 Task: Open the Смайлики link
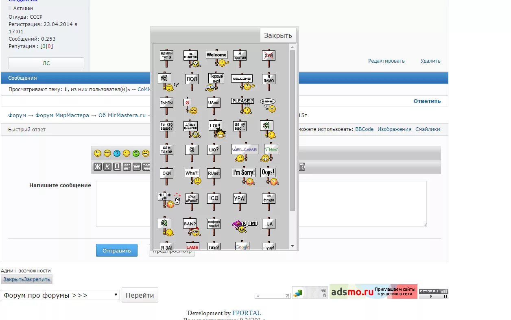tap(428, 129)
